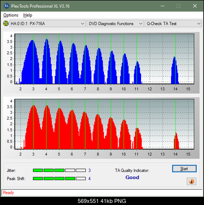Click the Peak Shift value '4'

click(89, 179)
